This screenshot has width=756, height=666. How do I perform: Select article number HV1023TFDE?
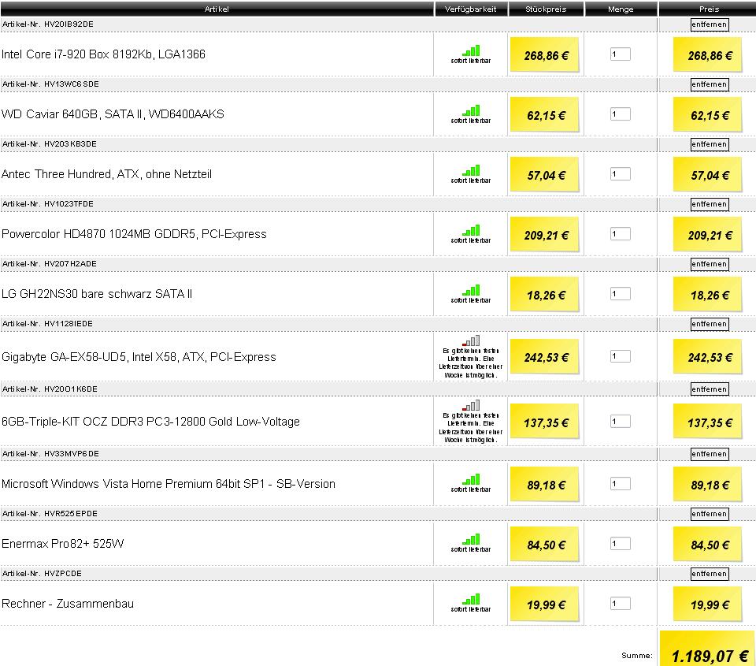pyautogui.click(x=69, y=203)
